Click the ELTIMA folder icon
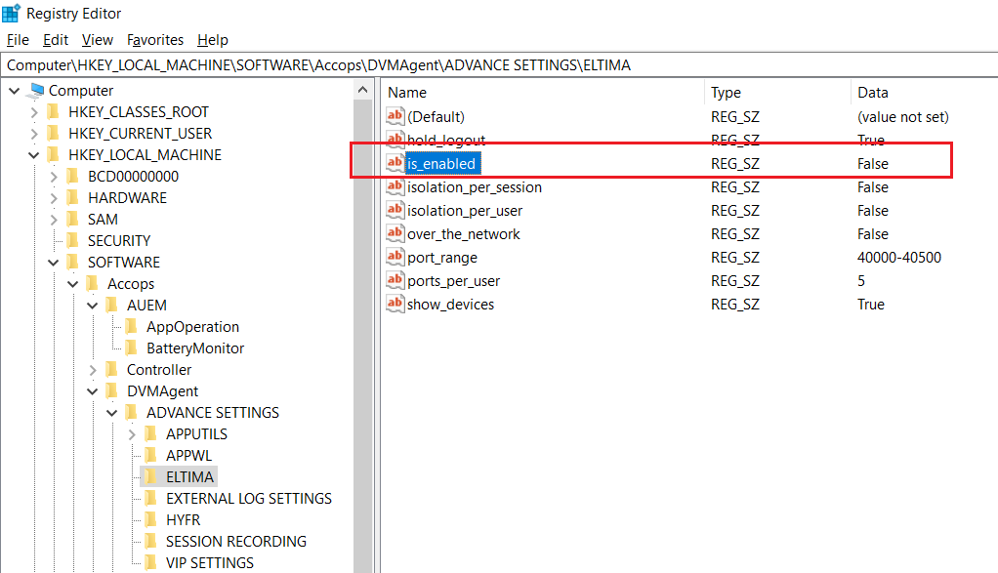The image size is (998, 573). (151, 477)
